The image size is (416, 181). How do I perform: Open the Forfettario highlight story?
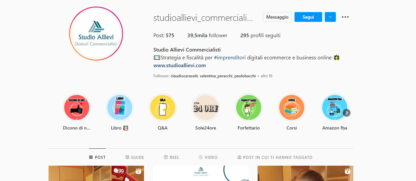click(x=249, y=108)
